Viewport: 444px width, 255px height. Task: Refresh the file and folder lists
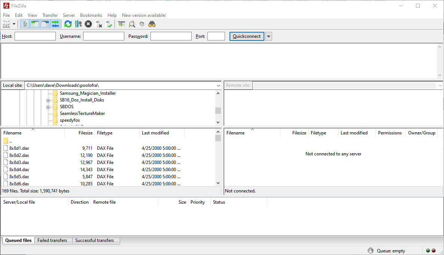pyautogui.click(x=68, y=24)
